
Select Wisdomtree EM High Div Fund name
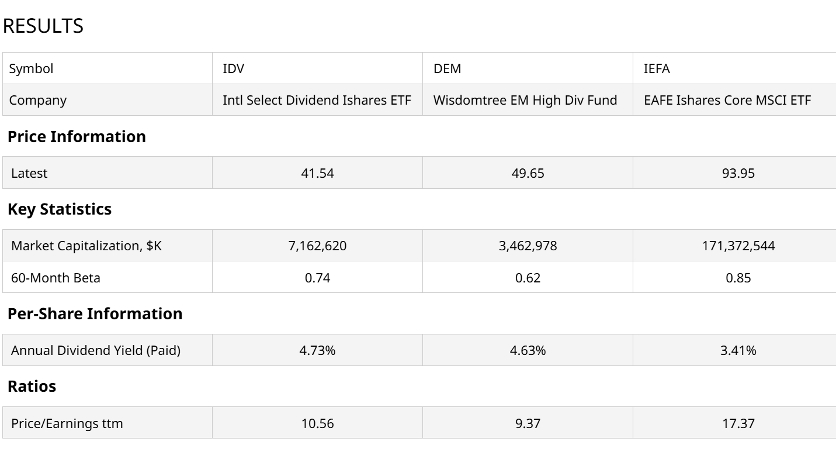coord(525,100)
